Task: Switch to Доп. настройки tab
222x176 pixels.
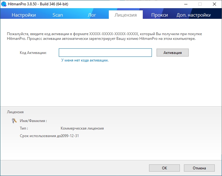Action: [x=193, y=15]
